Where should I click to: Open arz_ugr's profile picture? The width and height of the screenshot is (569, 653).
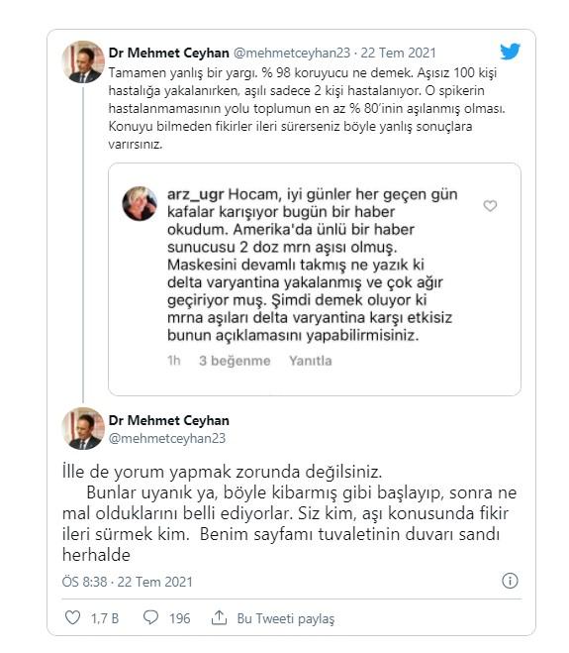pos(140,204)
